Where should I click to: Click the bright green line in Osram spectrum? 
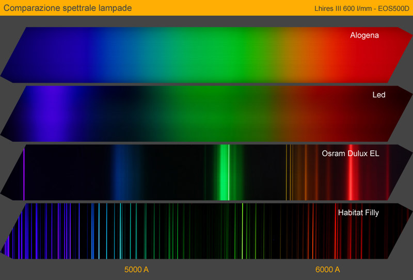click(229, 172)
